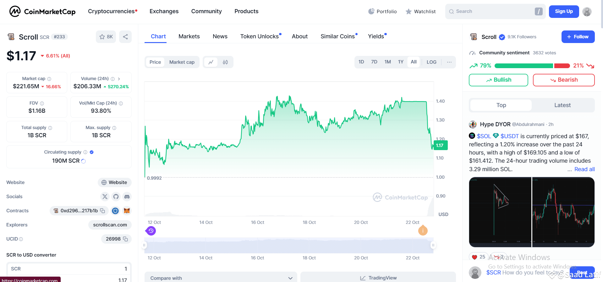Set chart range to All

click(414, 62)
